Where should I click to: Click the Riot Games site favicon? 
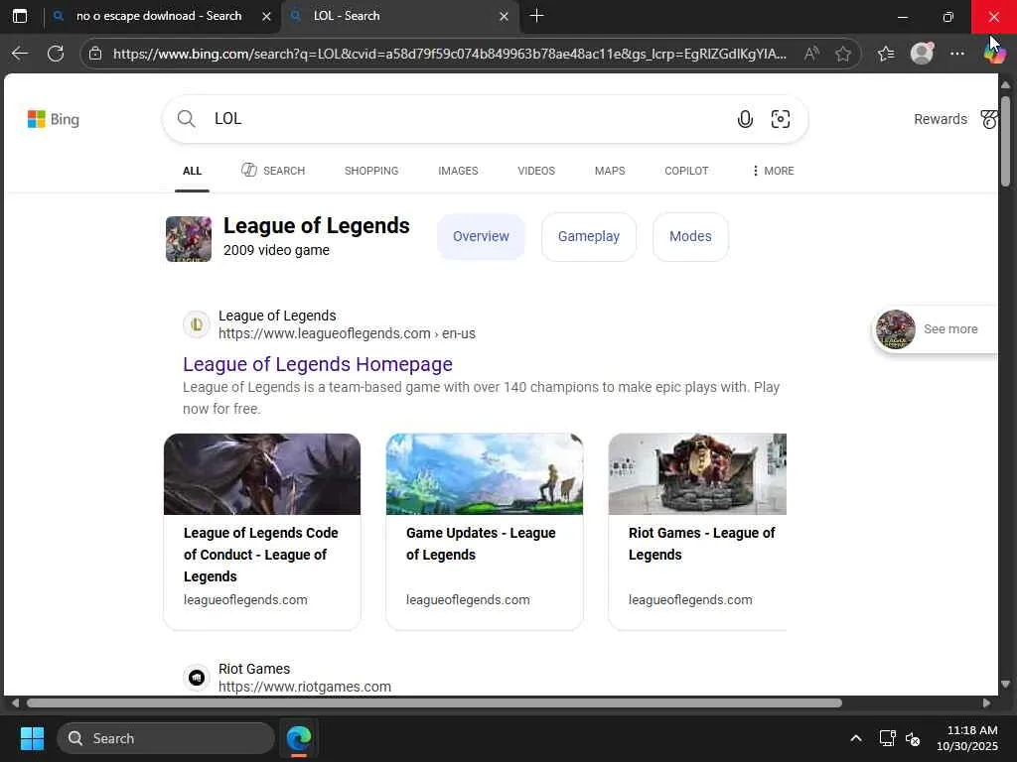[196, 678]
